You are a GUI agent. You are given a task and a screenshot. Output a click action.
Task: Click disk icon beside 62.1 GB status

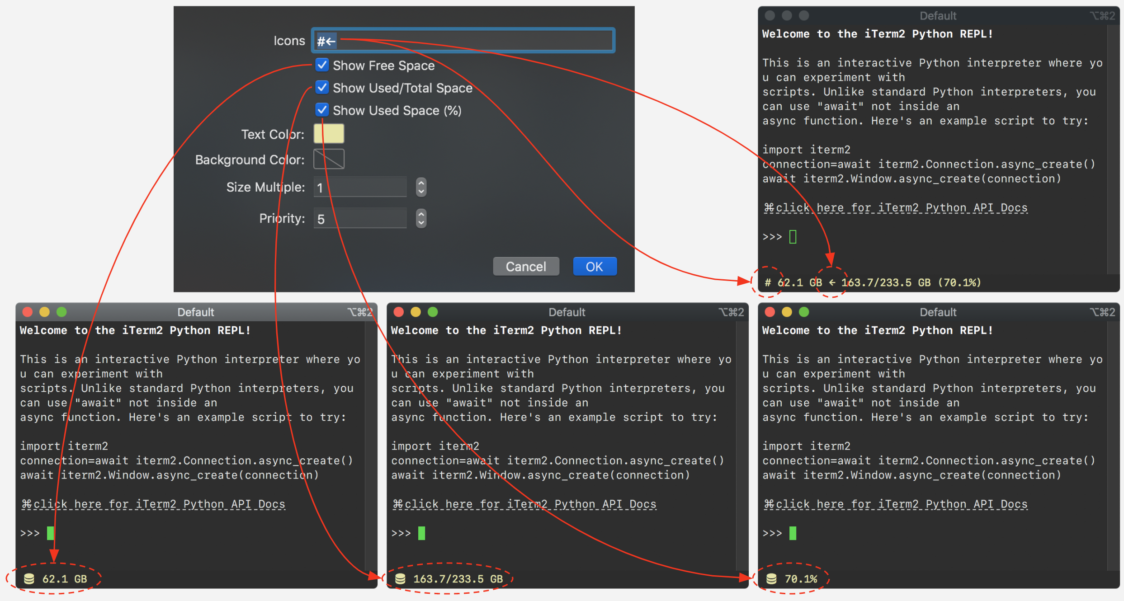(29, 579)
